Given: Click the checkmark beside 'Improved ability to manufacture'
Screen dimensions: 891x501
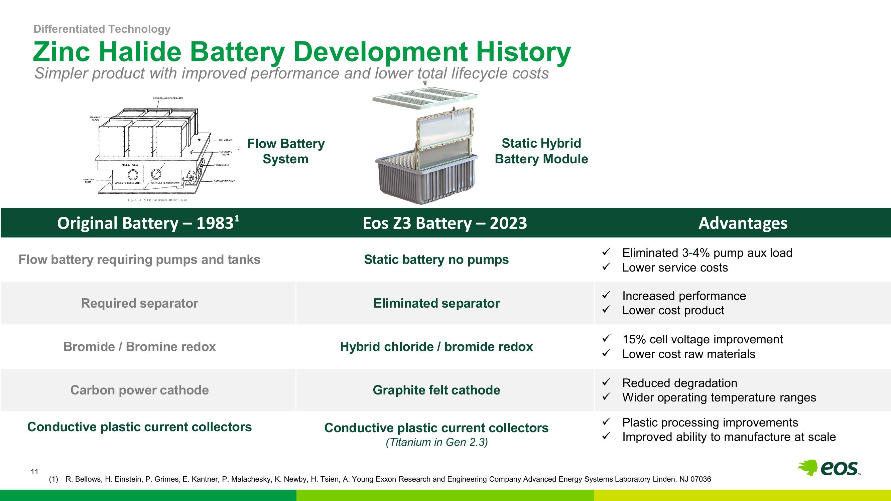Looking at the screenshot, I should tap(606, 436).
